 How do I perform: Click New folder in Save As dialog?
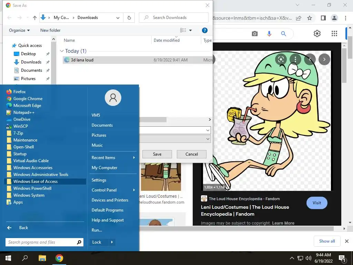click(x=50, y=30)
